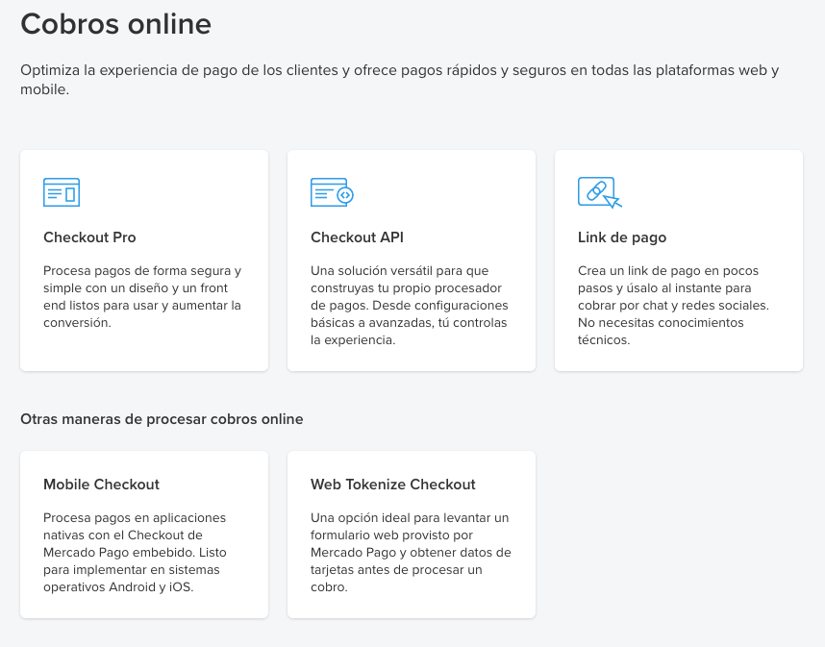The image size is (825, 647).
Task: Click the Checkout API code icon
Action: pos(332,192)
